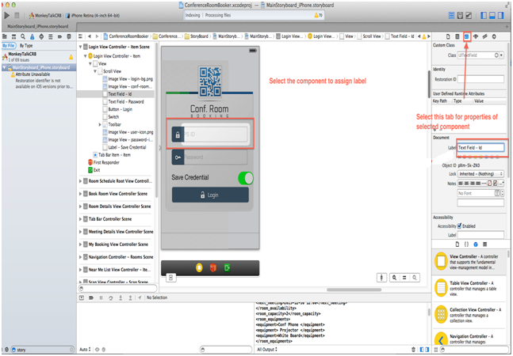This screenshot has height=356, width=513.
Task: Open the Connections inspector icon
Action: tap(494, 36)
